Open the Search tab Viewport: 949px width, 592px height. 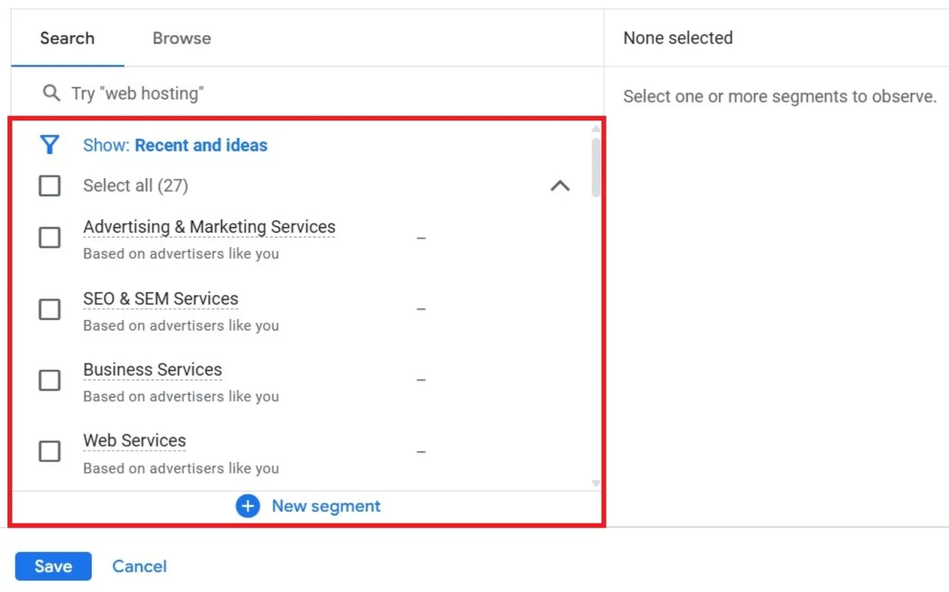(67, 39)
